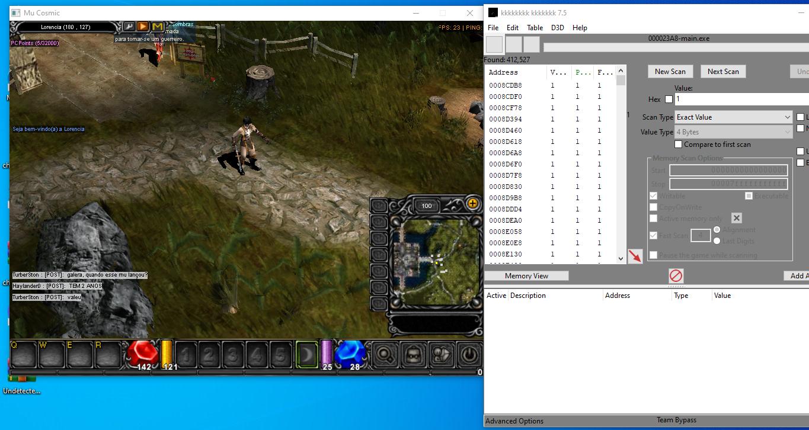The width and height of the screenshot is (809, 430).
Task: Click the red arrow add-address icon
Action: tap(635, 256)
